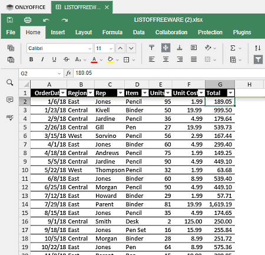Switch to the Formula tab
The width and height of the screenshot is (265, 255).
coord(112,32)
